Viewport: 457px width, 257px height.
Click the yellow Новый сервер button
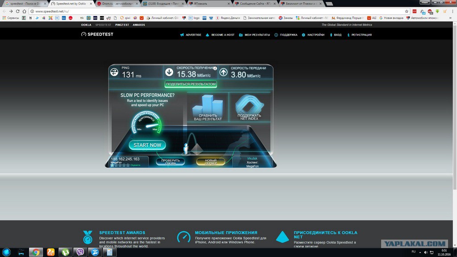[211, 162]
